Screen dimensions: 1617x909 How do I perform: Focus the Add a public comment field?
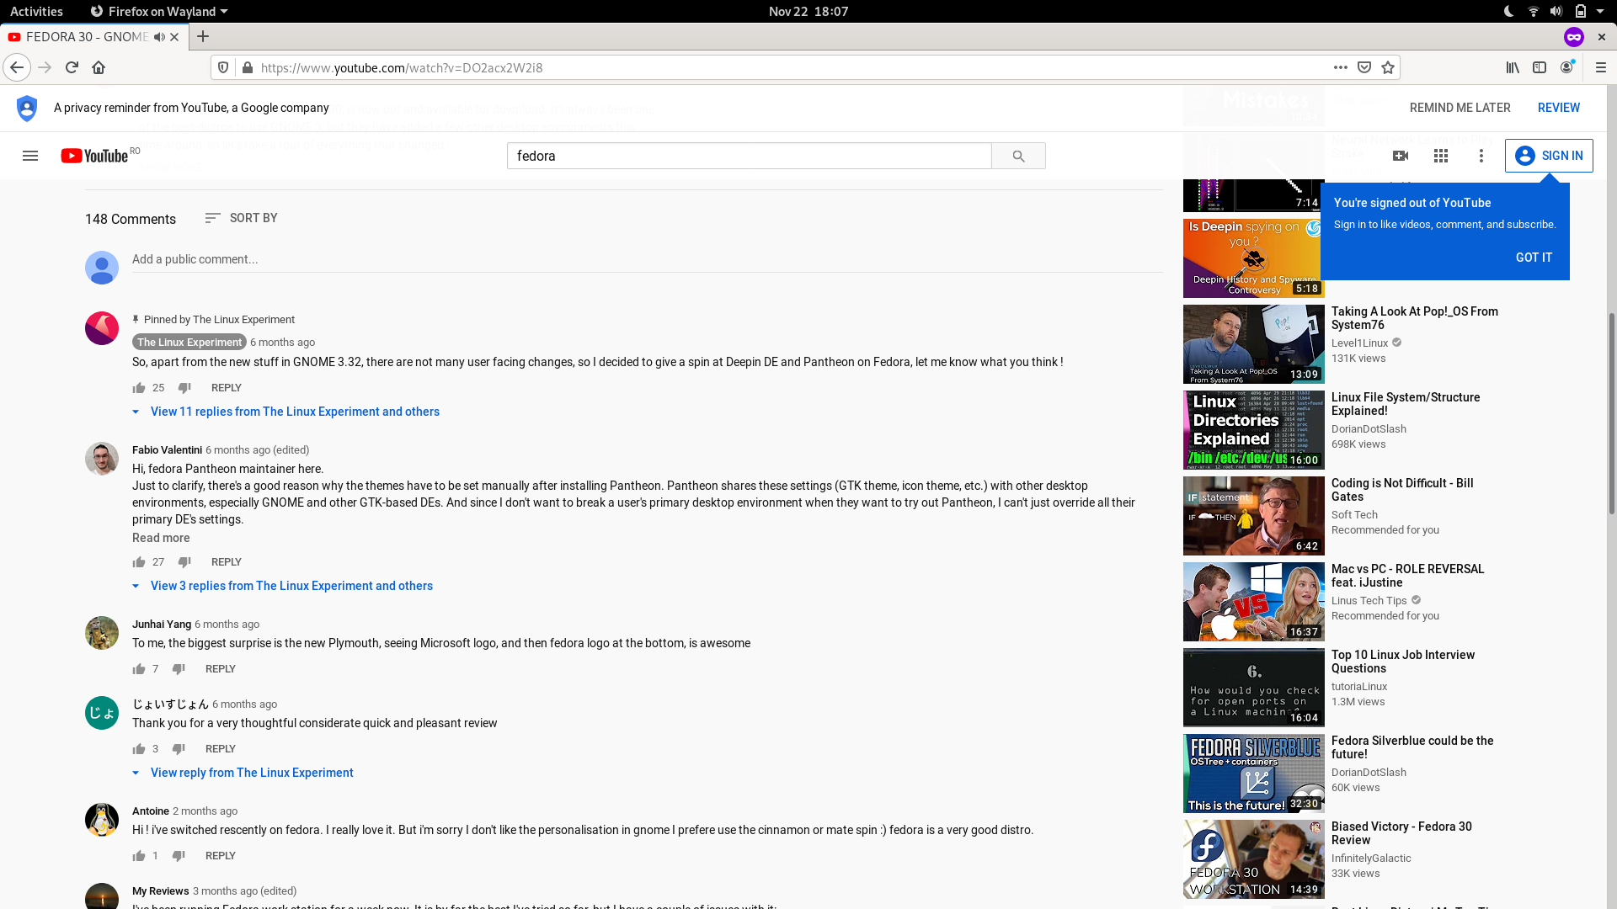pos(647,260)
